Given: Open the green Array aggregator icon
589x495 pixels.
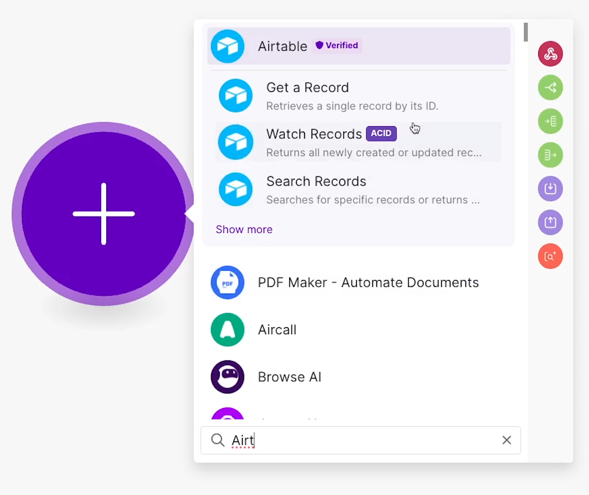Looking at the screenshot, I should click(550, 155).
